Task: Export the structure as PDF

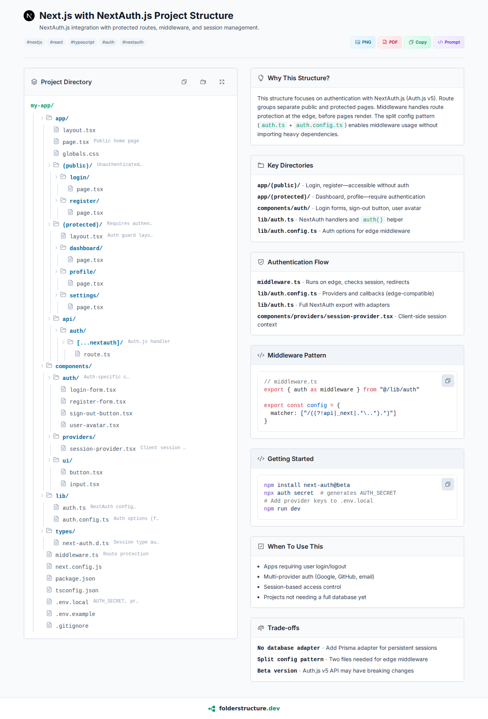Action: (x=390, y=42)
